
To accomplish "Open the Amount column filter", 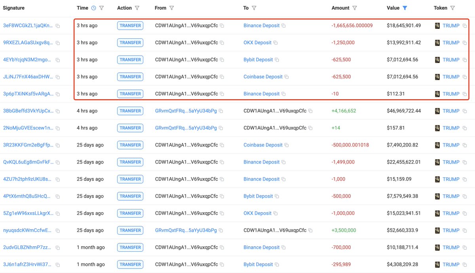I will point(355,8).
